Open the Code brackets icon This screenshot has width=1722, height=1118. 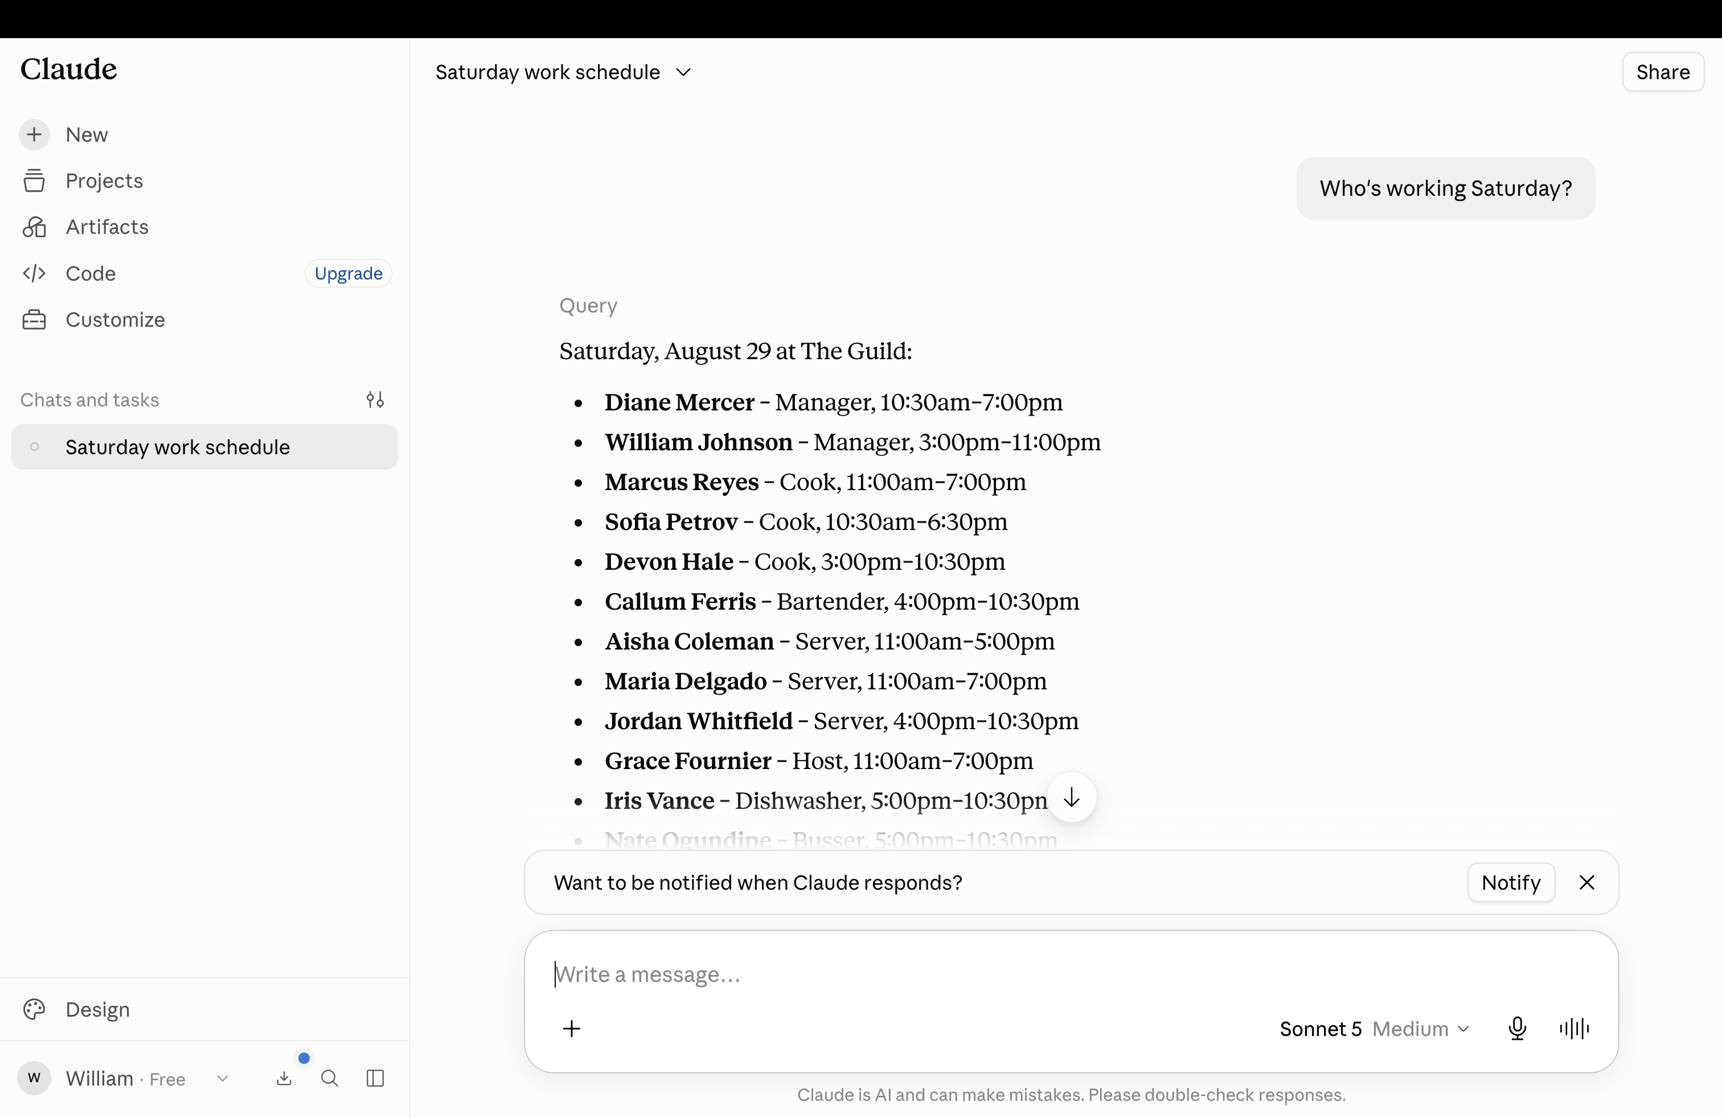point(34,273)
